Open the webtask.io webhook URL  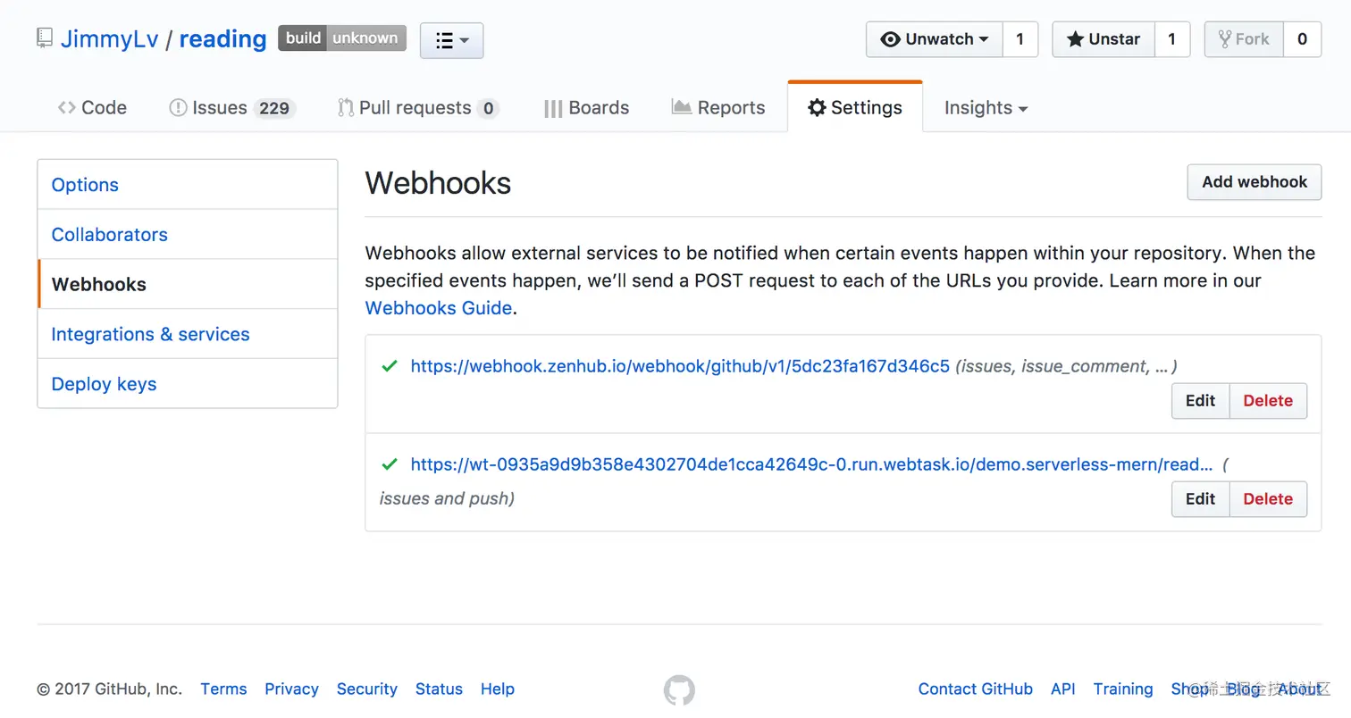811,464
